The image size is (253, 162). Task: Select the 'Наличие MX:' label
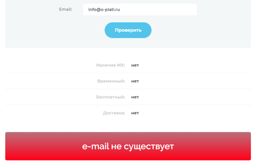(x=111, y=65)
